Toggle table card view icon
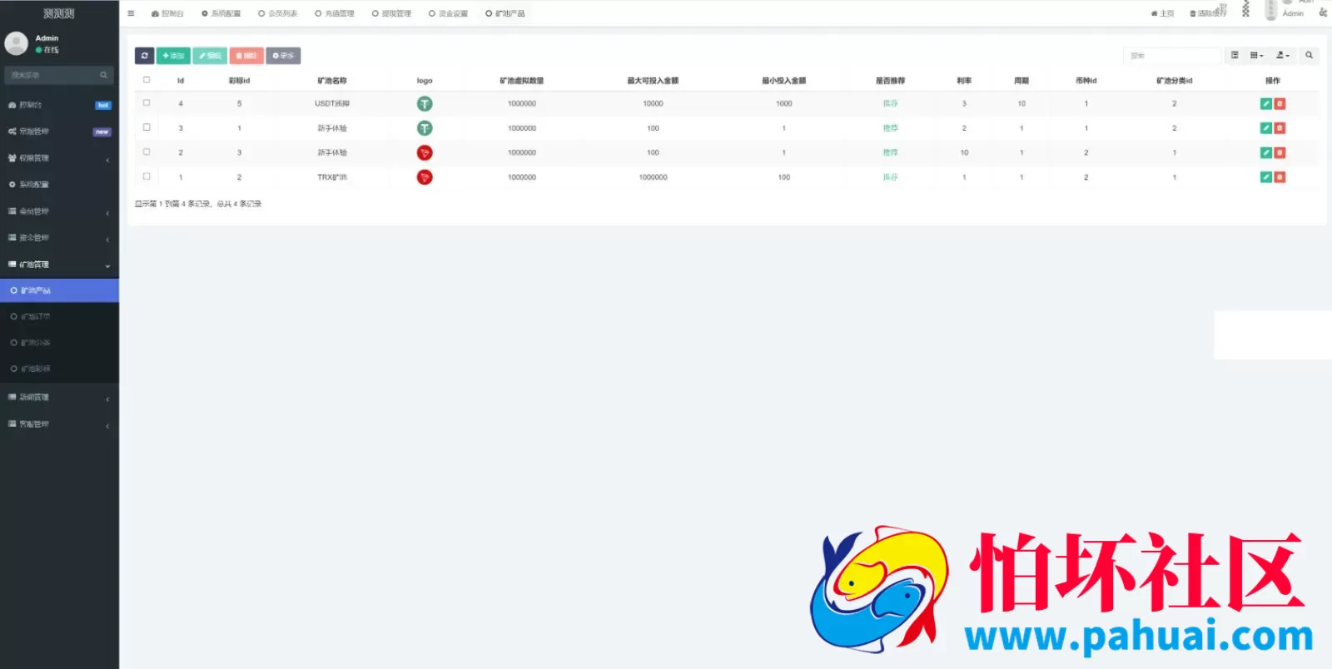The width and height of the screenshot is (1332, 669). tap(1235, 56)
